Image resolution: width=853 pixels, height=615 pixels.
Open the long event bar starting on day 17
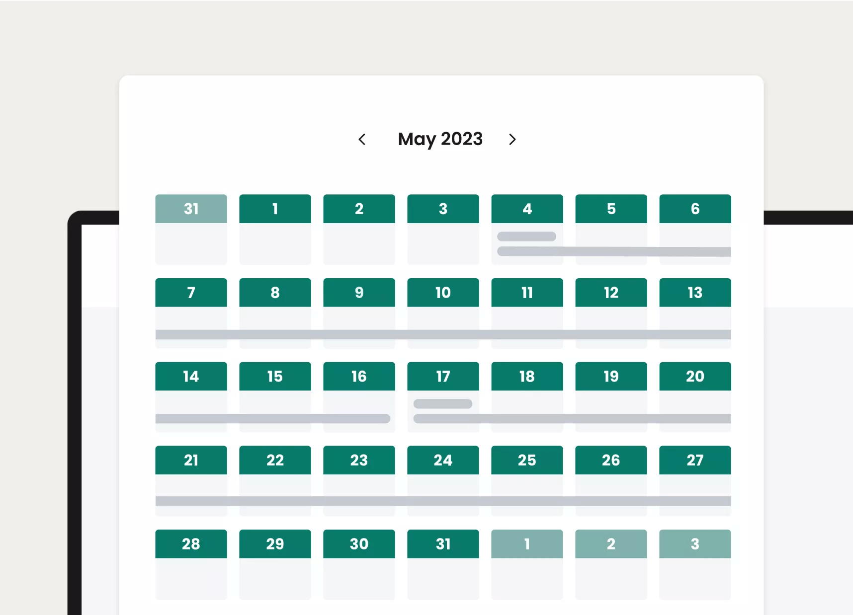tap(572, 419)
